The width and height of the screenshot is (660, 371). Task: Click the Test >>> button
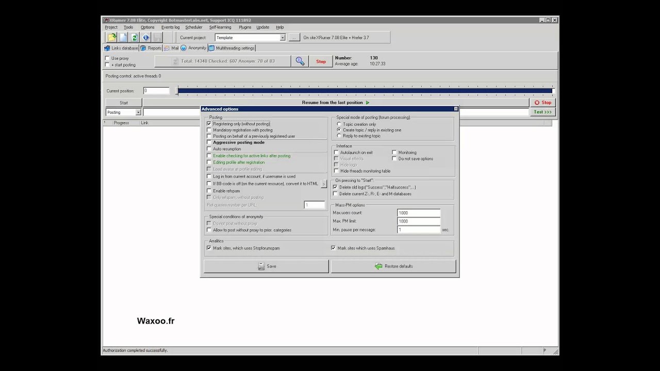542,112
